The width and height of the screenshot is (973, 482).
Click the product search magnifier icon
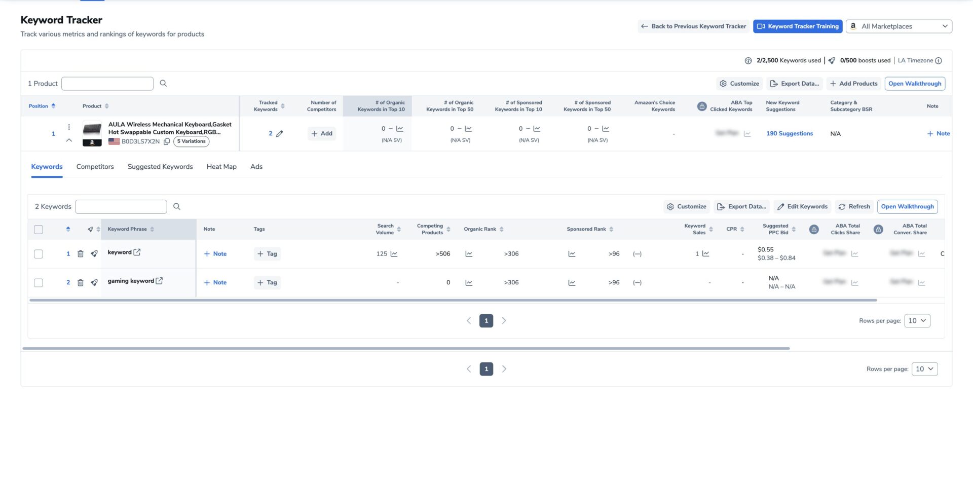pos(163,84)
